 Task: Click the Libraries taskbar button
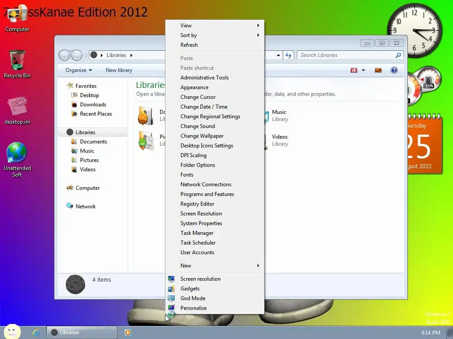[x=82, y=332]
